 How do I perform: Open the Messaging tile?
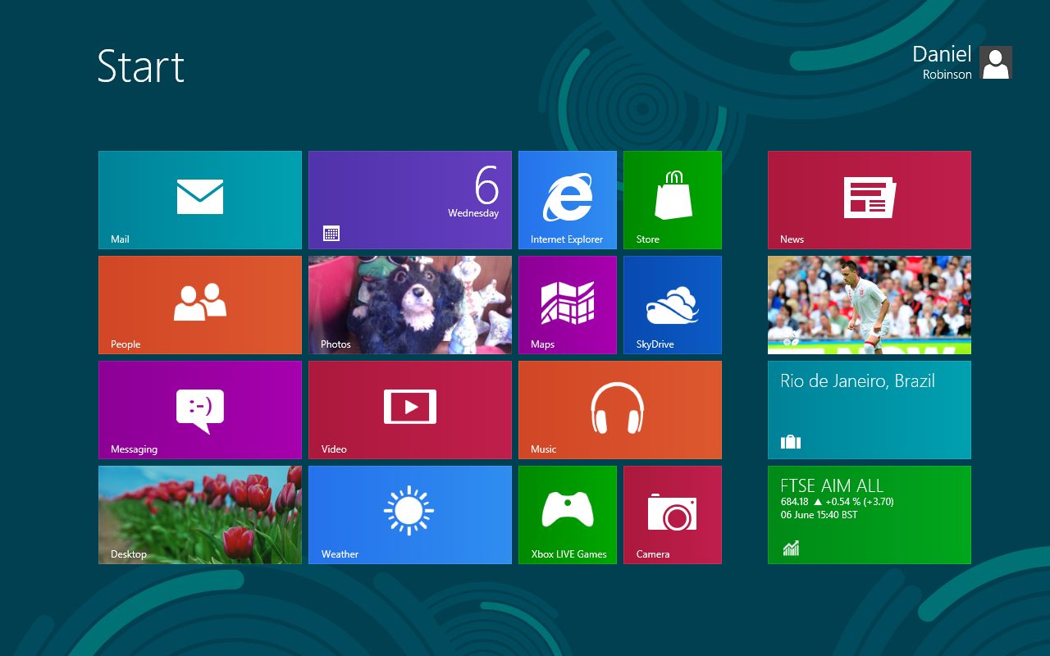(x=200, y=410)
